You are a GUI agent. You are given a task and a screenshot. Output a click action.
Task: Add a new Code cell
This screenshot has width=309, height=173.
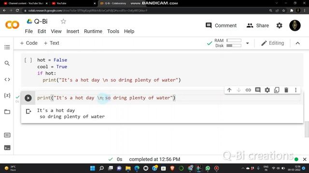[x=29, y=43]
